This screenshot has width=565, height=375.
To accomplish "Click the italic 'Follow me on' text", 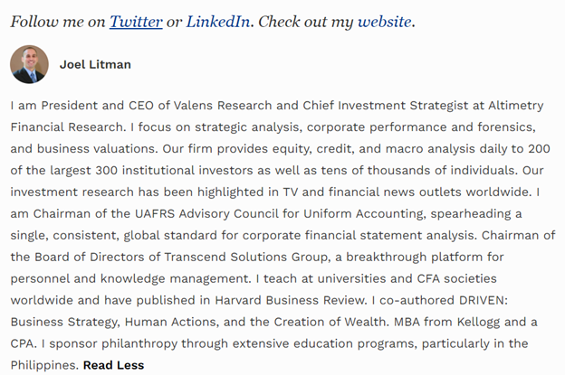I will pyautogui.click(x=58, y=22).
